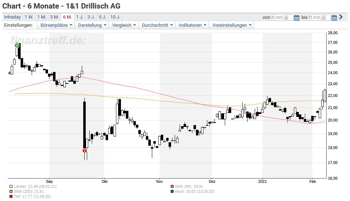The height and width of the screenshot is (201, 350).
Task: Click the green Hoch legend swatch
Action: point(172,192)
